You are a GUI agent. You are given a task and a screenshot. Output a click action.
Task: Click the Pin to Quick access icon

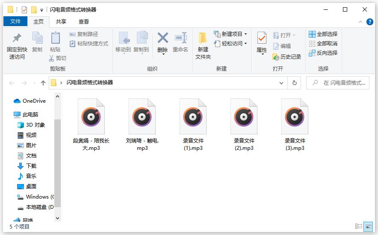pos(17,38)
